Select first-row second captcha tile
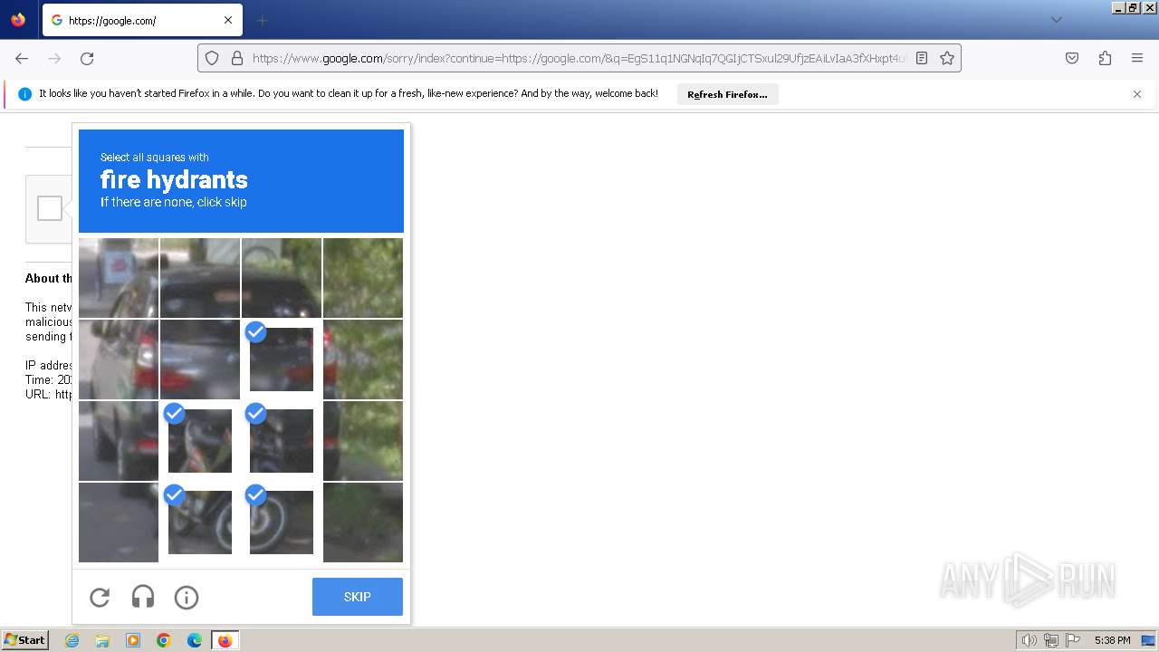This screenshot has width=1159, height=652. click(200, 278)
